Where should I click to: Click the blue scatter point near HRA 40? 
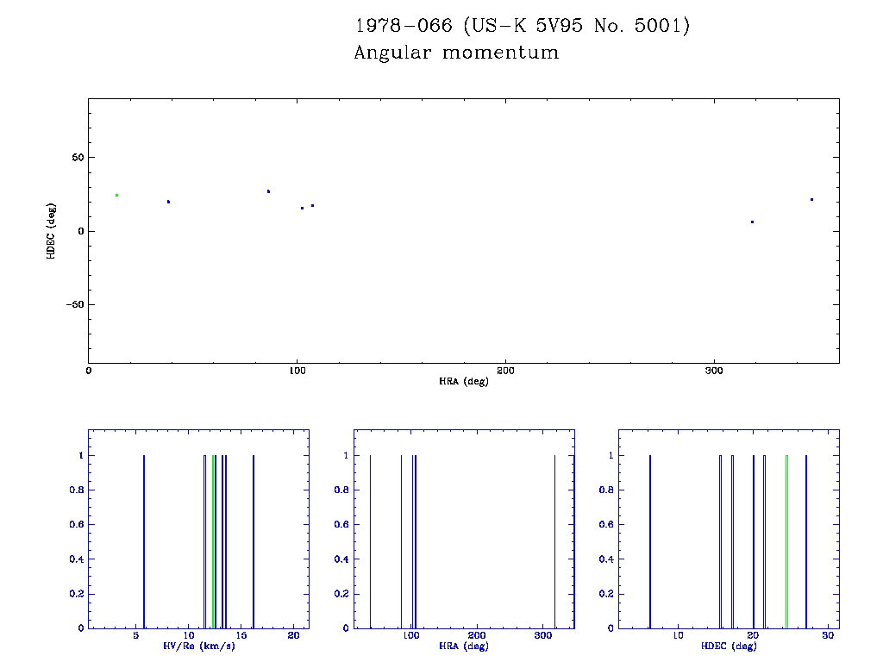tap(168, 202)
